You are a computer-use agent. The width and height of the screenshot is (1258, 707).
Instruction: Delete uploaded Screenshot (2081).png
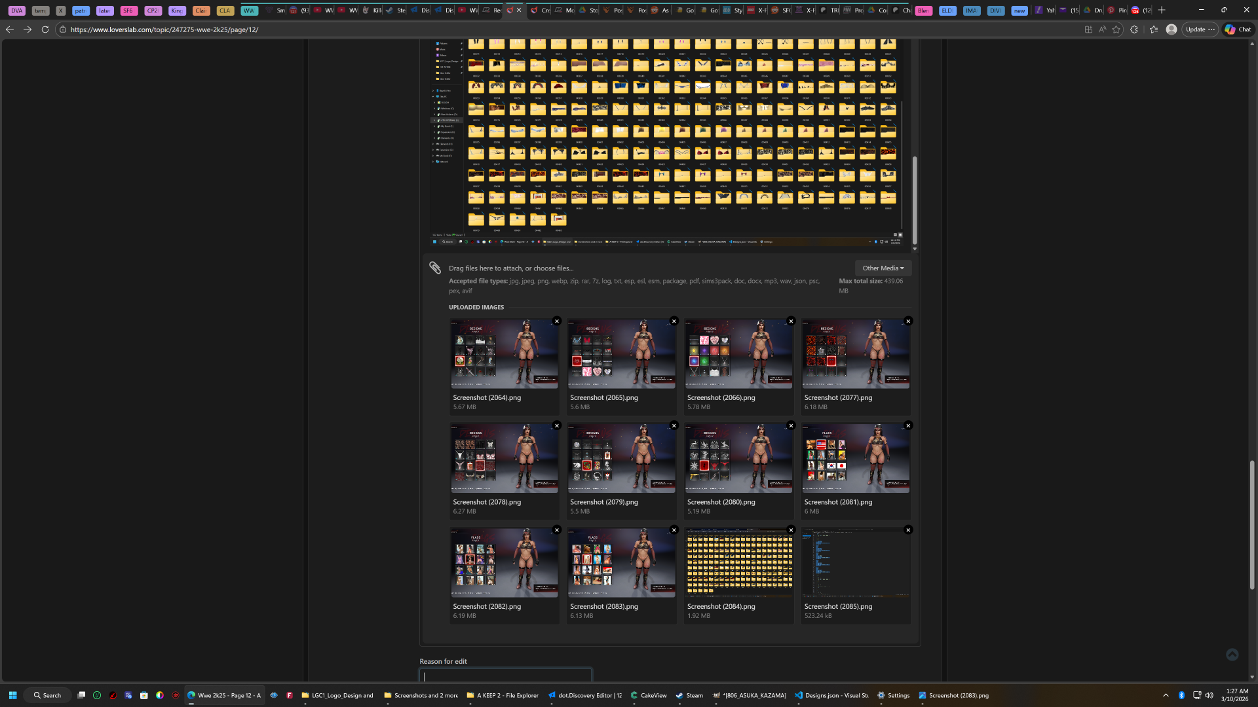pyautogui.click(x=908, y=426)
